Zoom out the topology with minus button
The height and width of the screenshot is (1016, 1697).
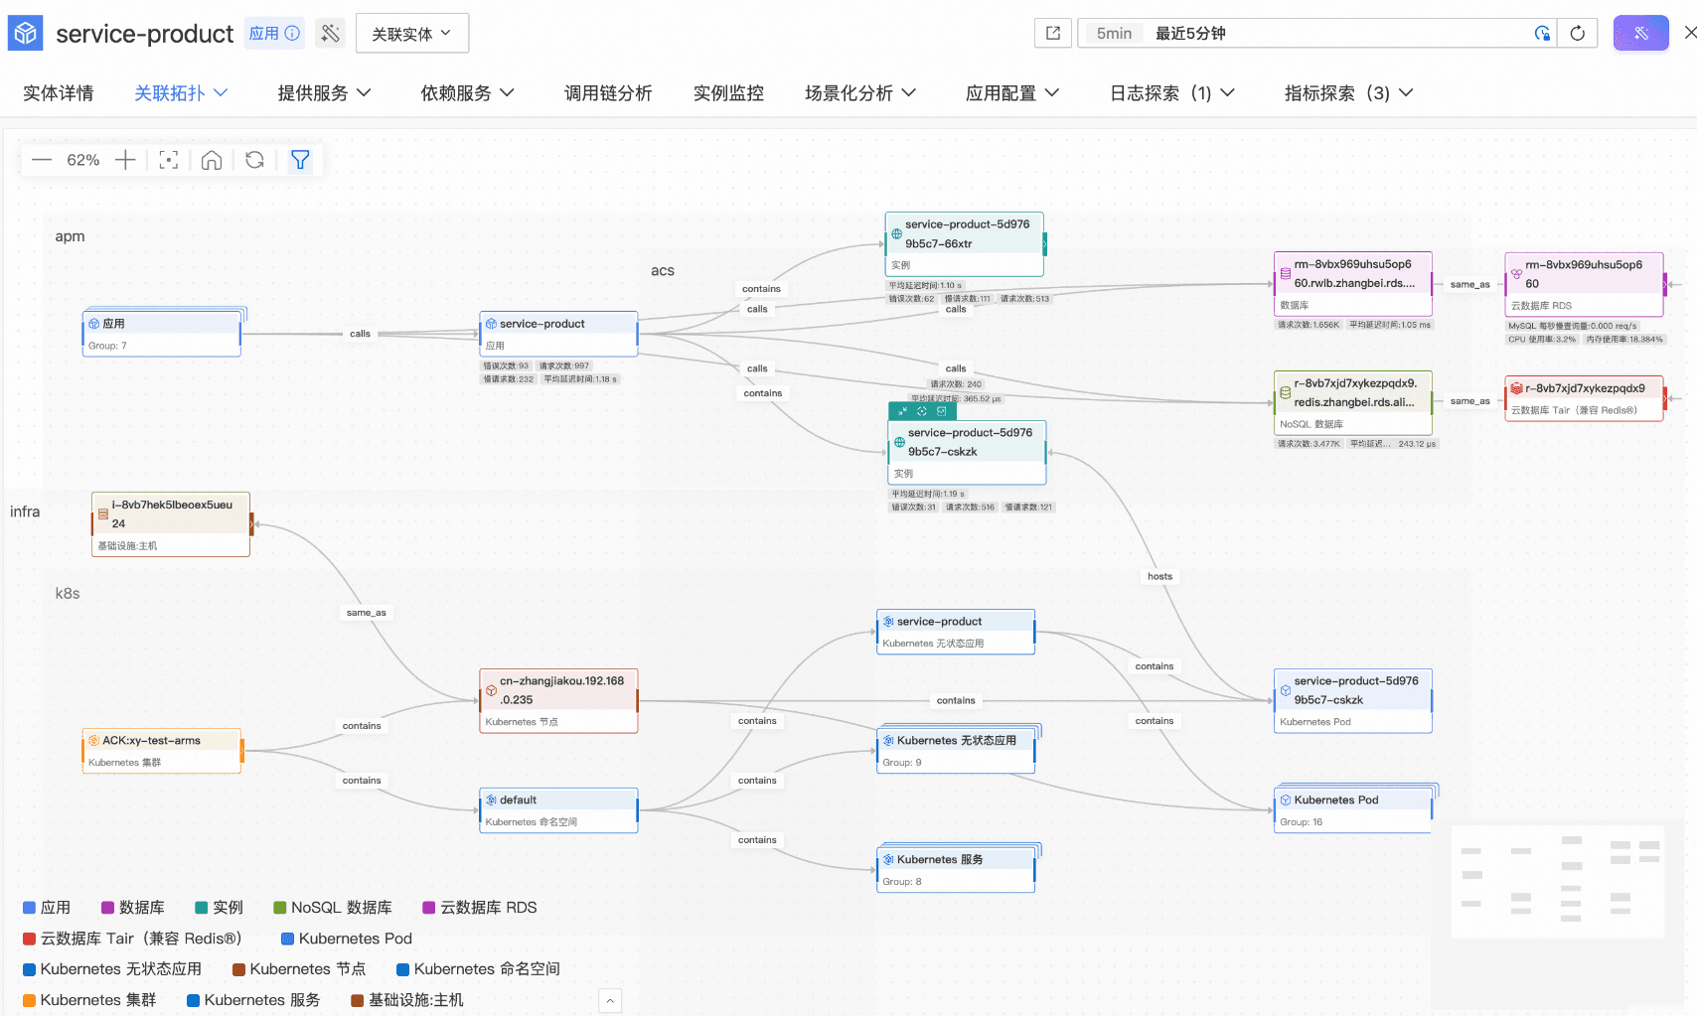click(42, 160)
